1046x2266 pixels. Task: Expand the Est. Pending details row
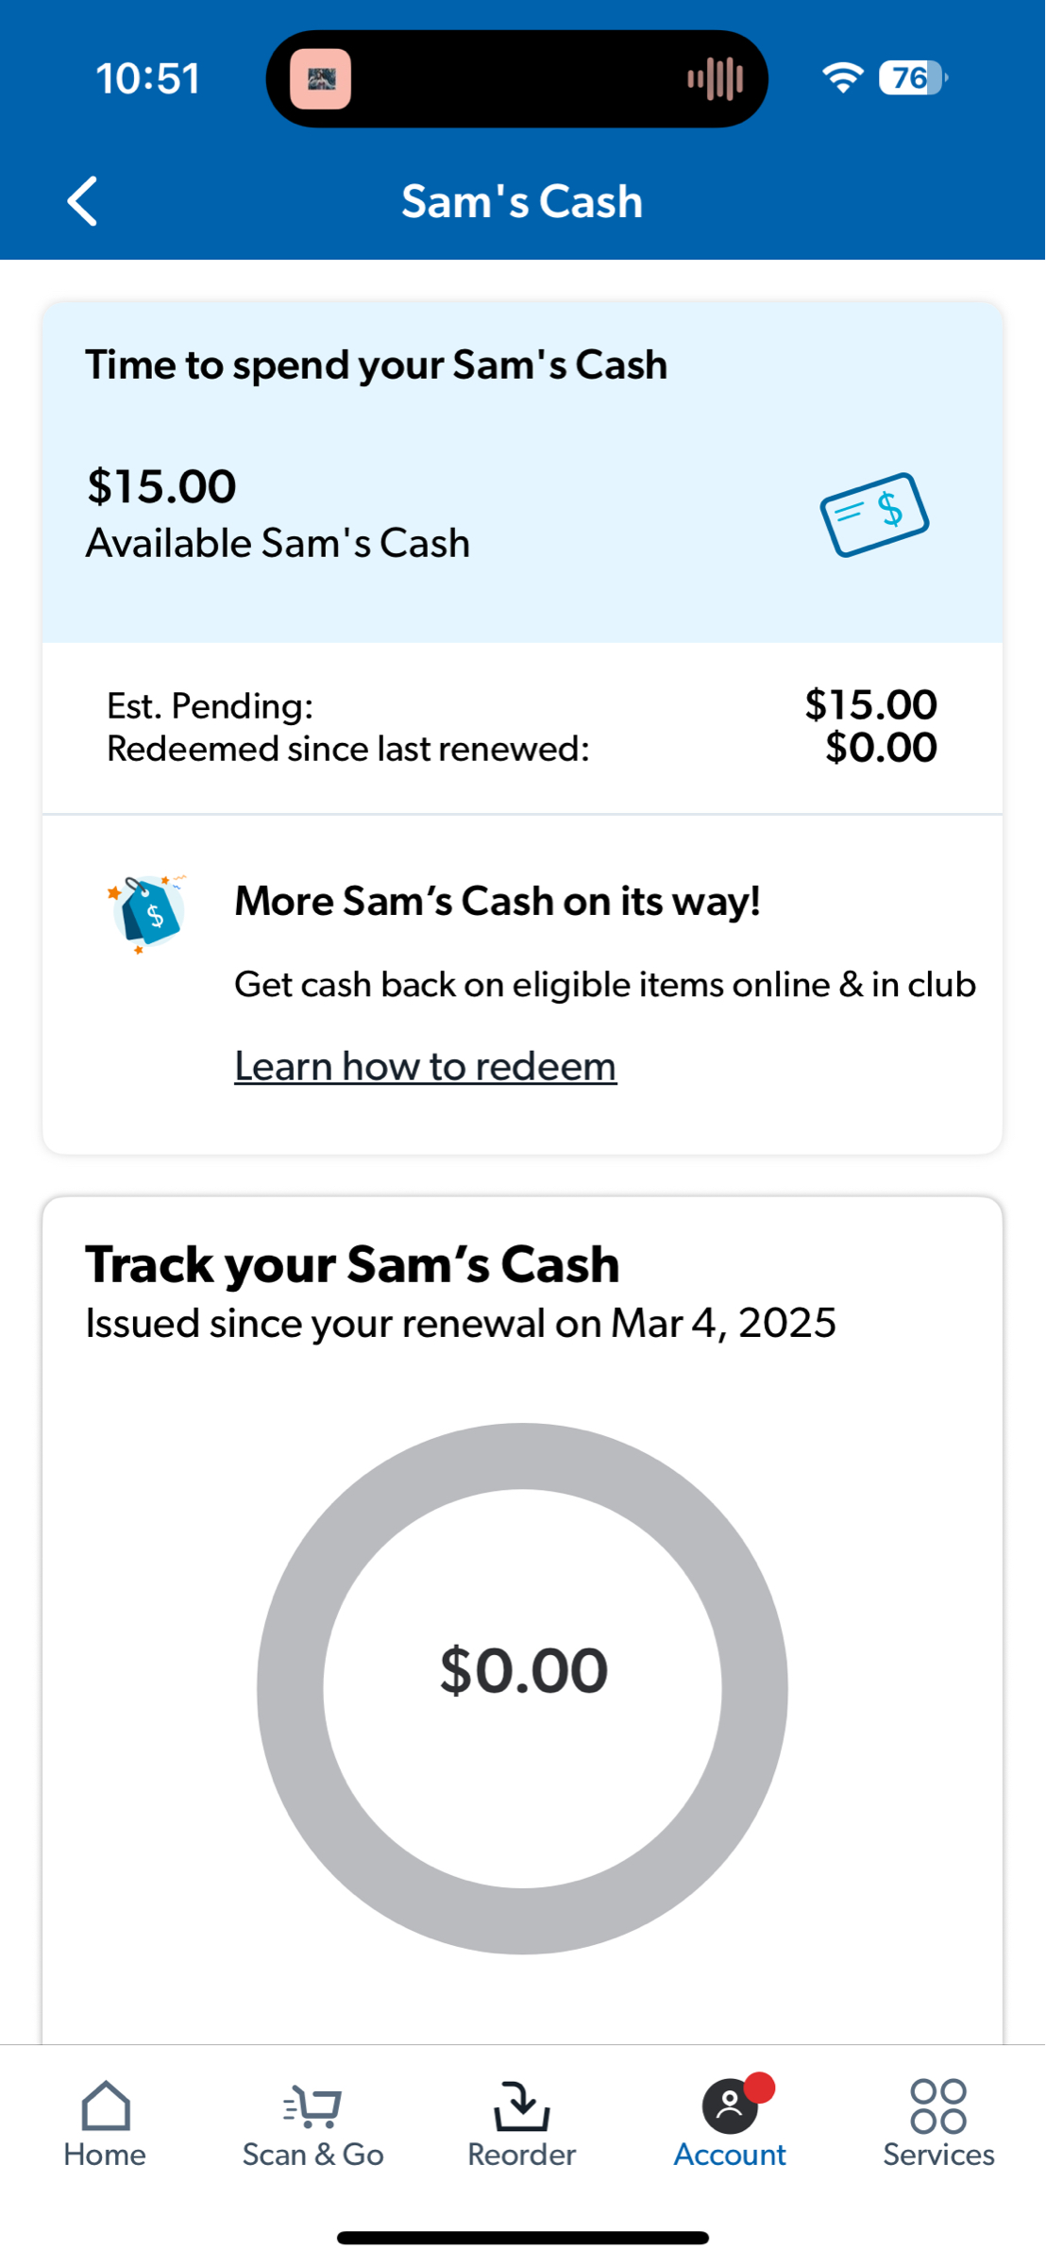point(521,704)
